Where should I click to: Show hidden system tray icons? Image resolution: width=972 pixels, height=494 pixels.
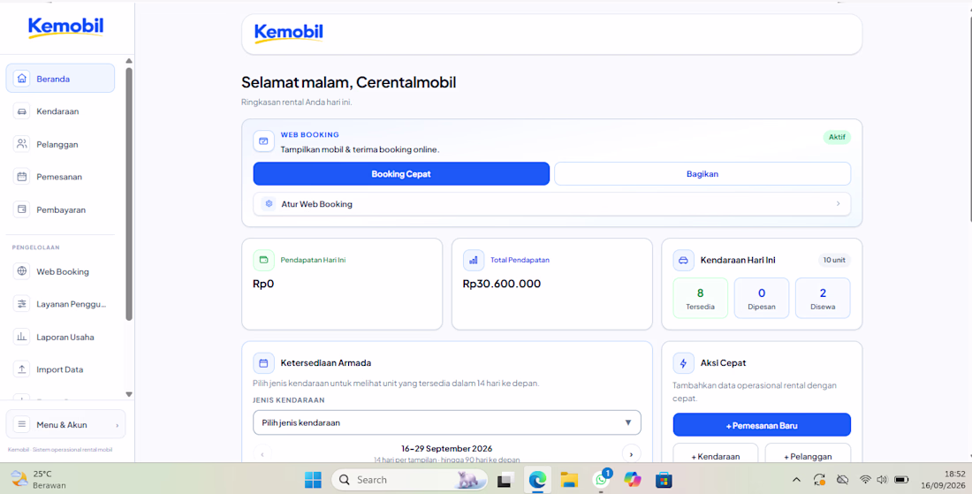pos(796,480)
